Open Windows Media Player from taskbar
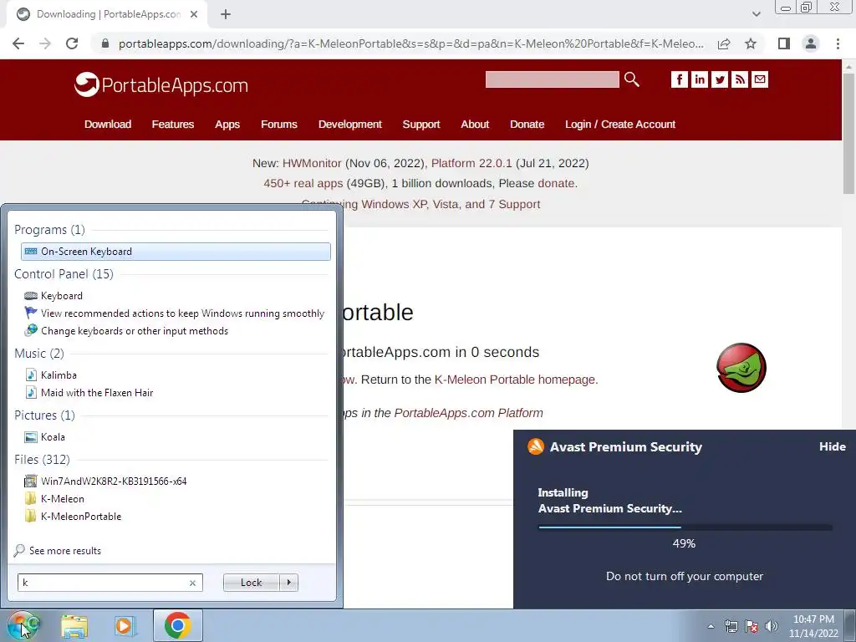 pos(125,626)
